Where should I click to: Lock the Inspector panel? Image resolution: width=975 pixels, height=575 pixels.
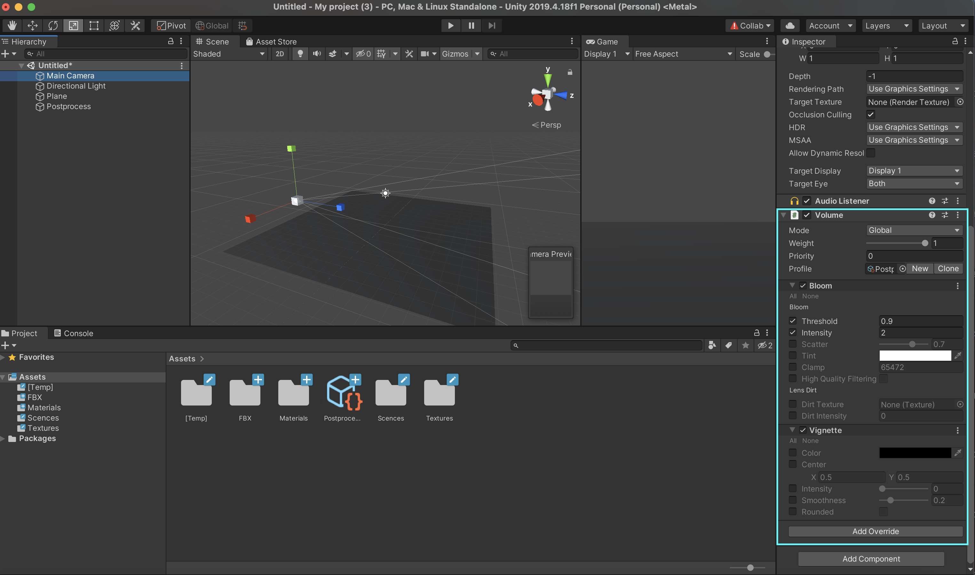point(955,42)
